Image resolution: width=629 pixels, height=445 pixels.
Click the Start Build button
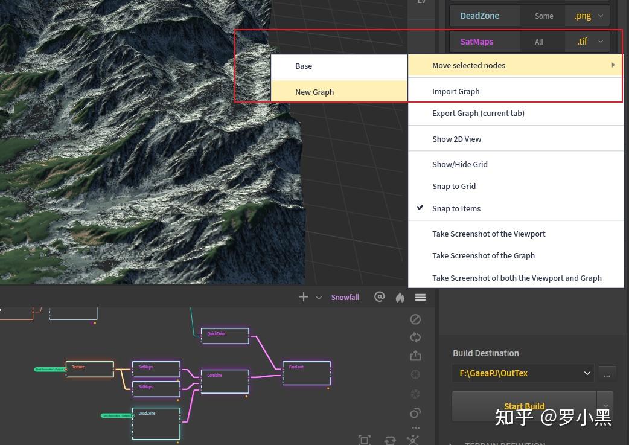point(525,406)
